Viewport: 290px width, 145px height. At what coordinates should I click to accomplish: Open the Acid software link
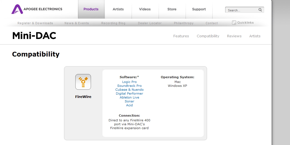pyautogui.click(x=129, y=105)
